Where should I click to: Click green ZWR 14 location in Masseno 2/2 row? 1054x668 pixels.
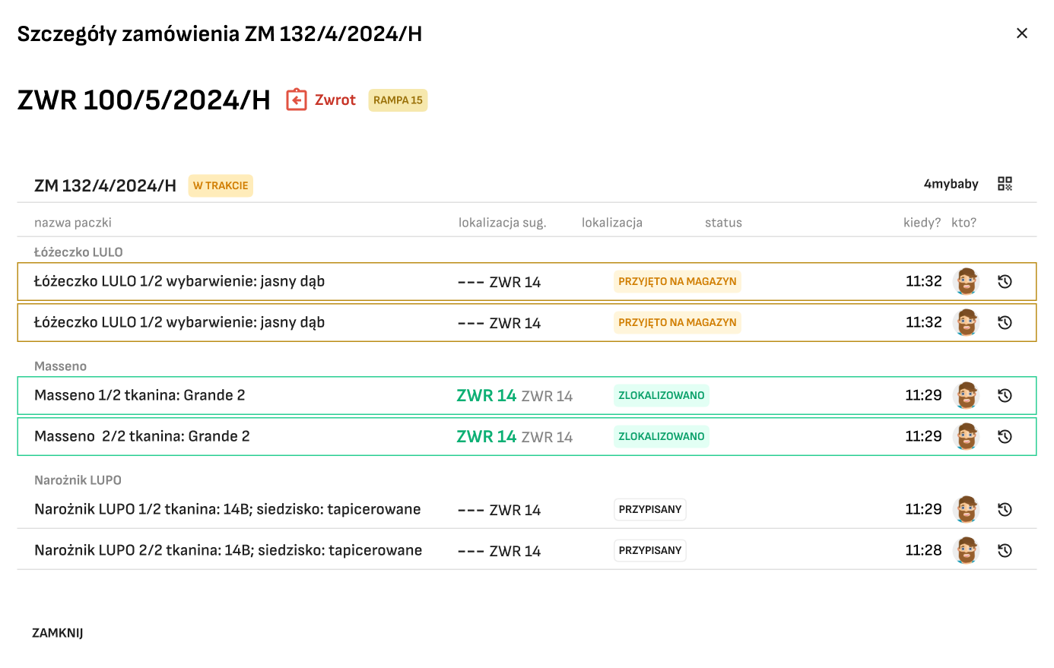pos(487,436)
